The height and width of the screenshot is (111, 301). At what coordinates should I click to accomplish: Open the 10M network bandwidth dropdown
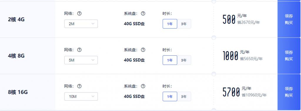[81, 97]
